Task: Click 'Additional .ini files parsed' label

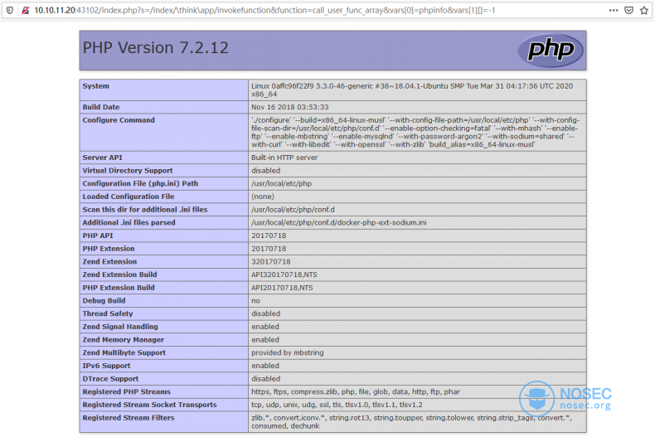Action: pos(129,222)
